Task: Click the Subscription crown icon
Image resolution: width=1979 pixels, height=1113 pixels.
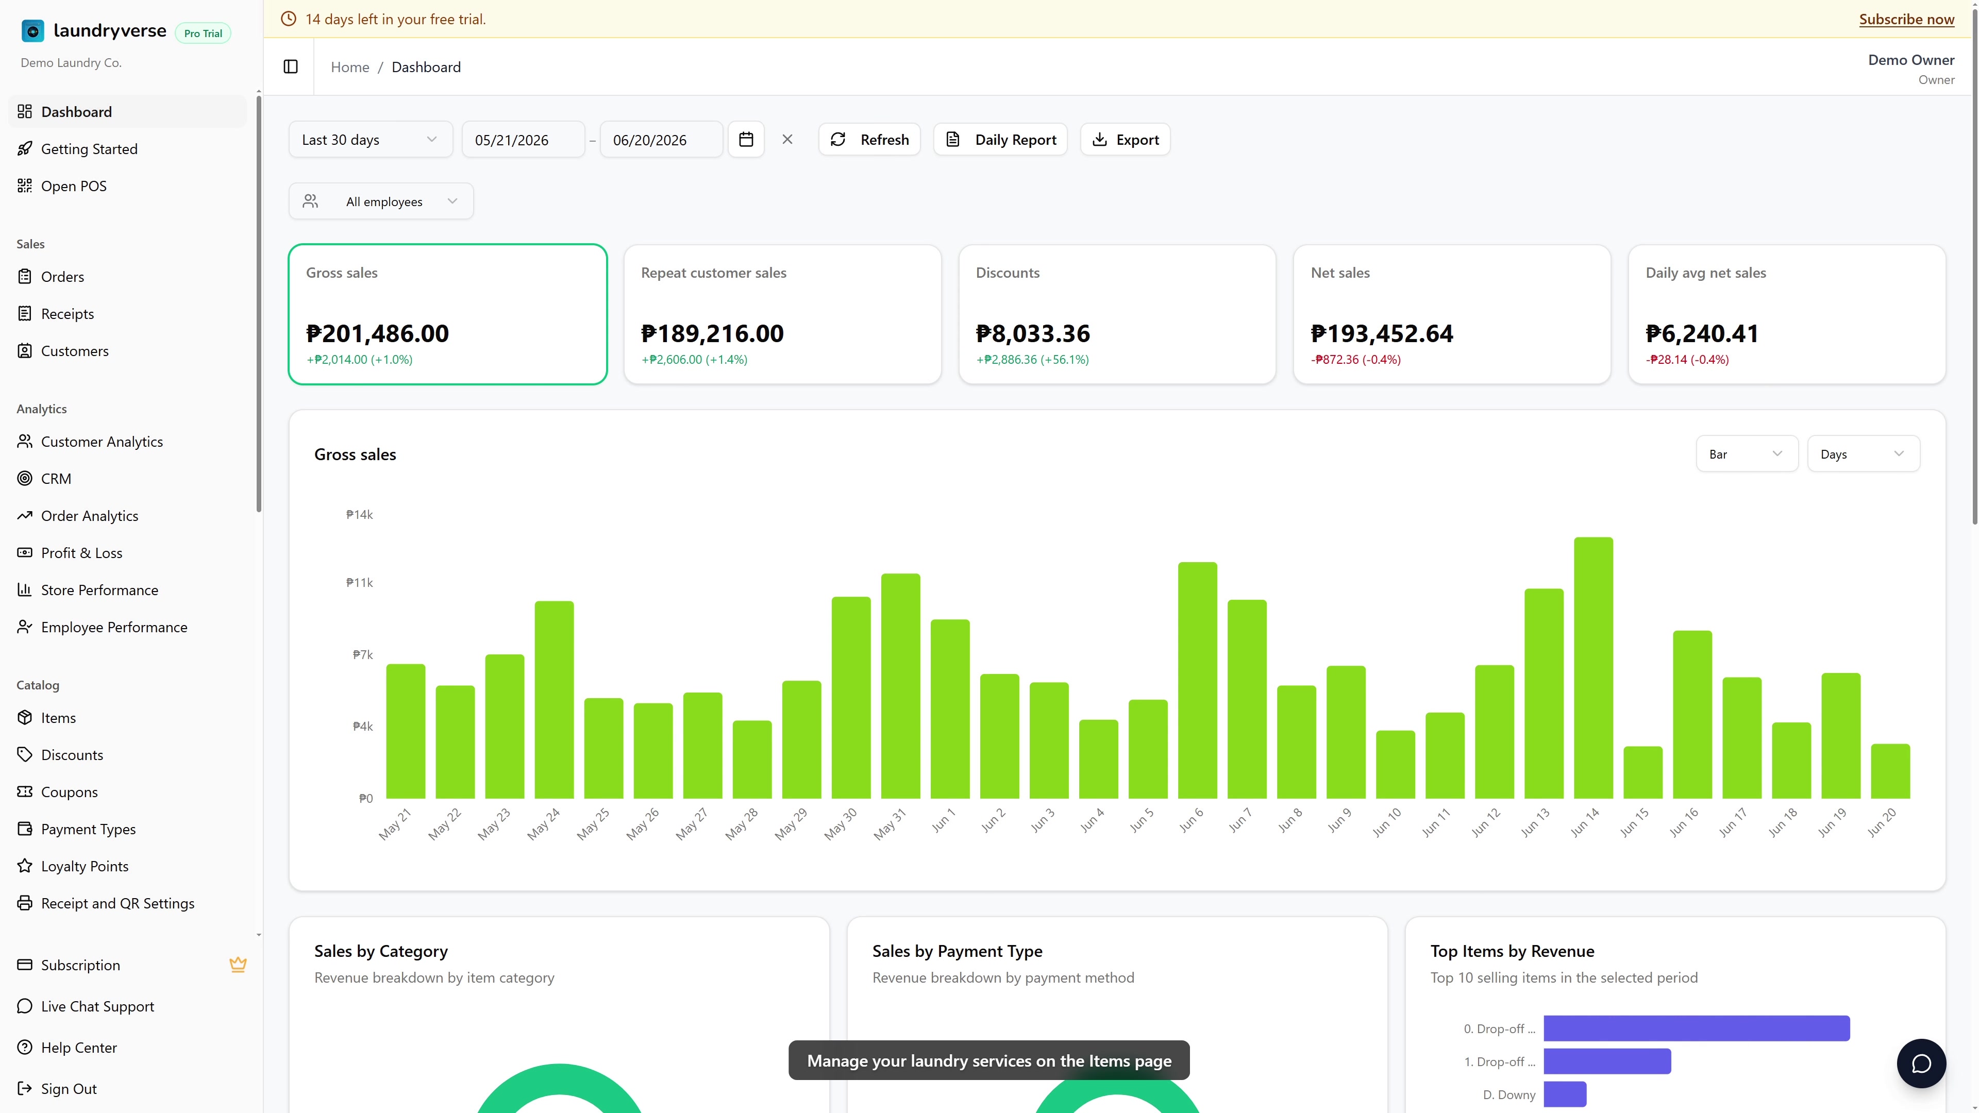Action: coord(238,965)
